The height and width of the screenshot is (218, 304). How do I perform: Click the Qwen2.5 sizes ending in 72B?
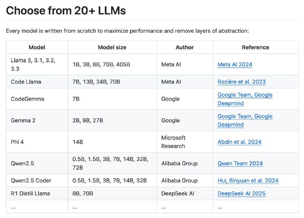click(111, 163)
